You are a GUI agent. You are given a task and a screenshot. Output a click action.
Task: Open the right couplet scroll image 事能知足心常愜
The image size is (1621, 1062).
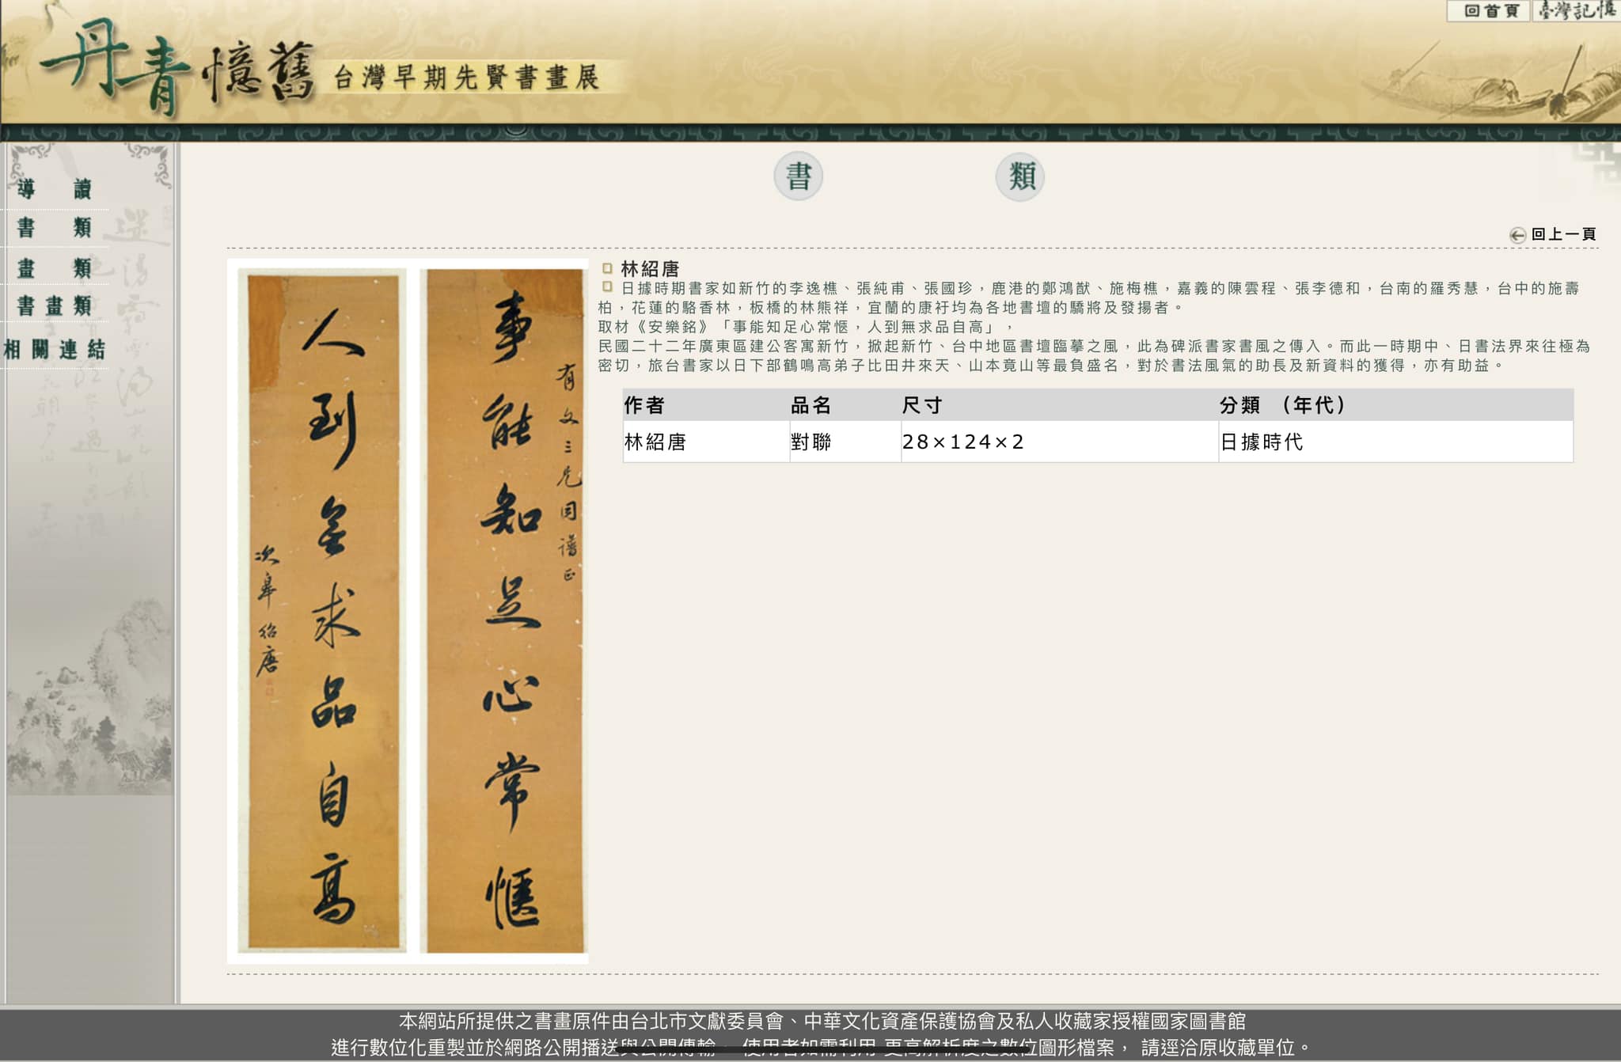505,609
